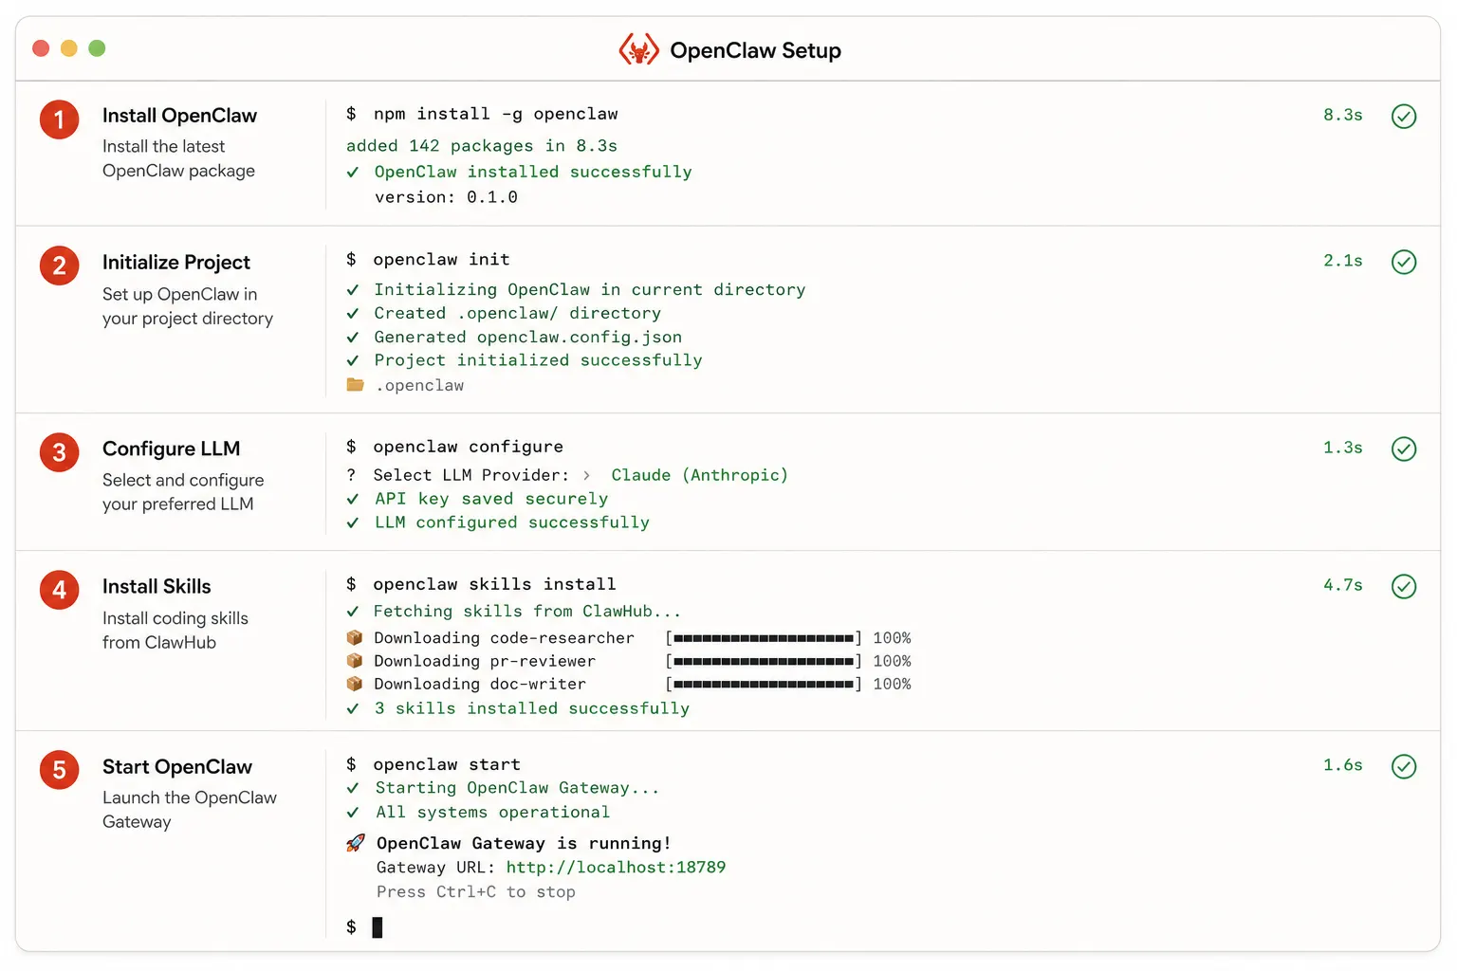
Task: Click the terminal cursor at final prompt
Action: point(378,927)
